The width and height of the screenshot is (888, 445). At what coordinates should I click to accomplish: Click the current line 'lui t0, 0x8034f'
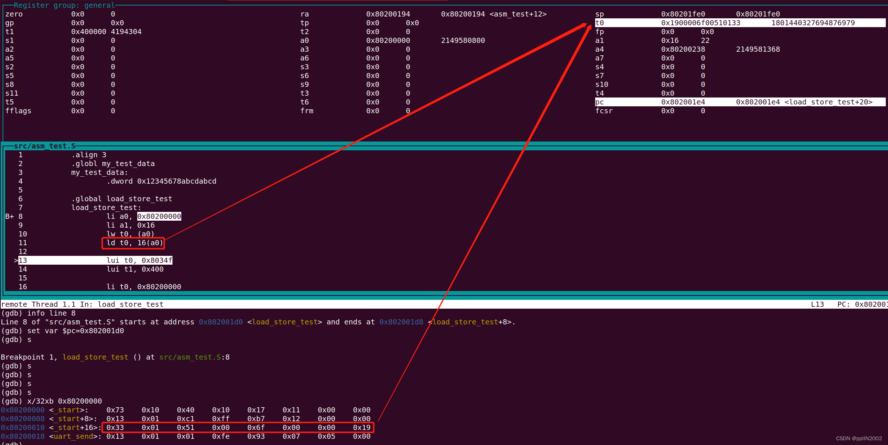(139, 260)
